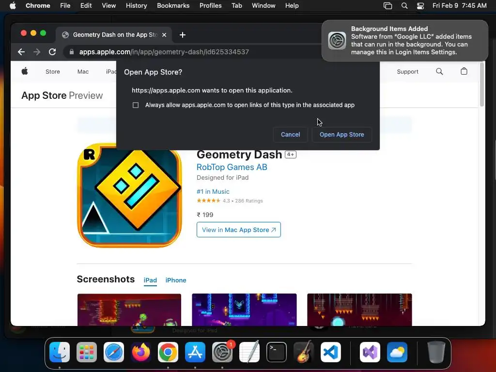
Task: Open Launchpad from the Dock
Action: (x=87, y=352)
